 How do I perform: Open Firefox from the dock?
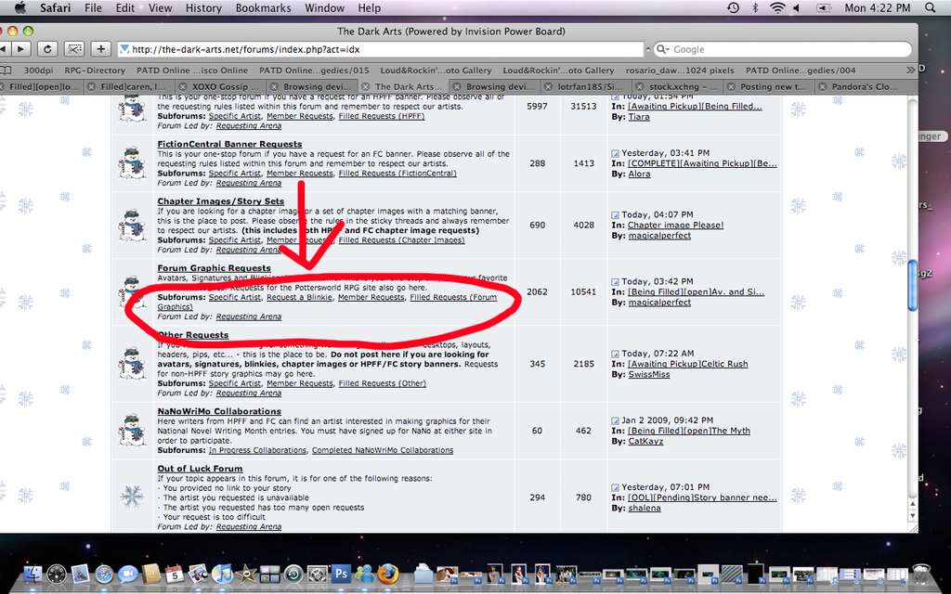pos(387,574)
